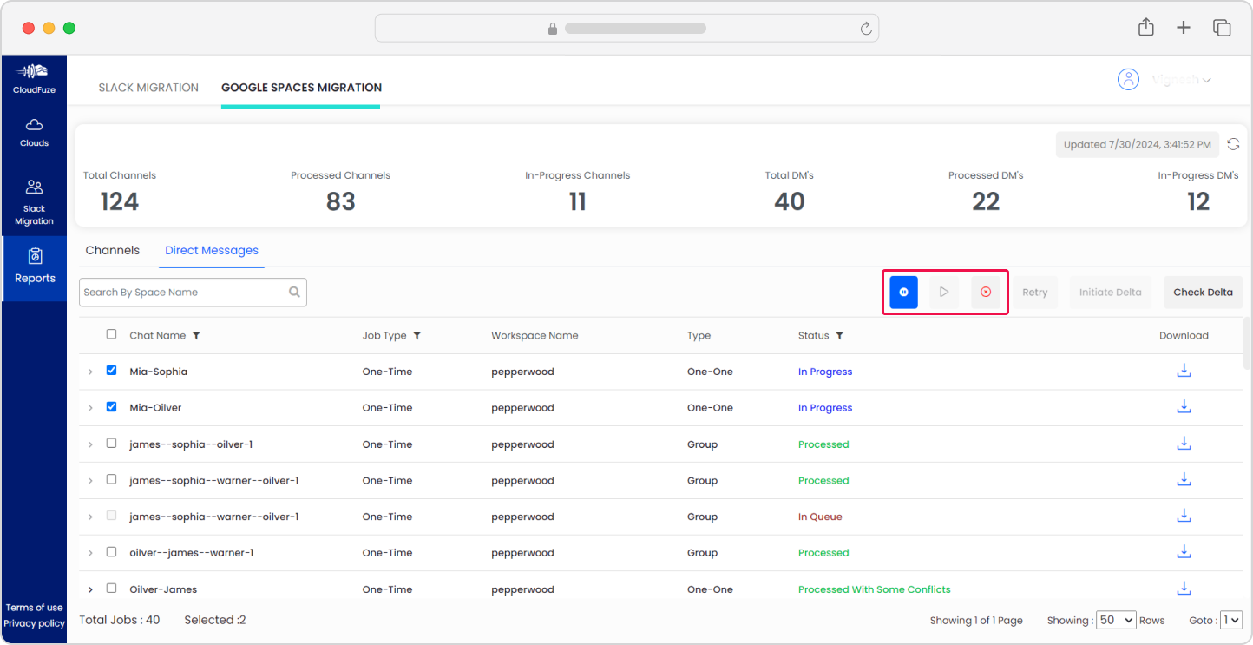1253x645 pixels.
Task: Click the blue pause migration button
Action: click(903, 293)
